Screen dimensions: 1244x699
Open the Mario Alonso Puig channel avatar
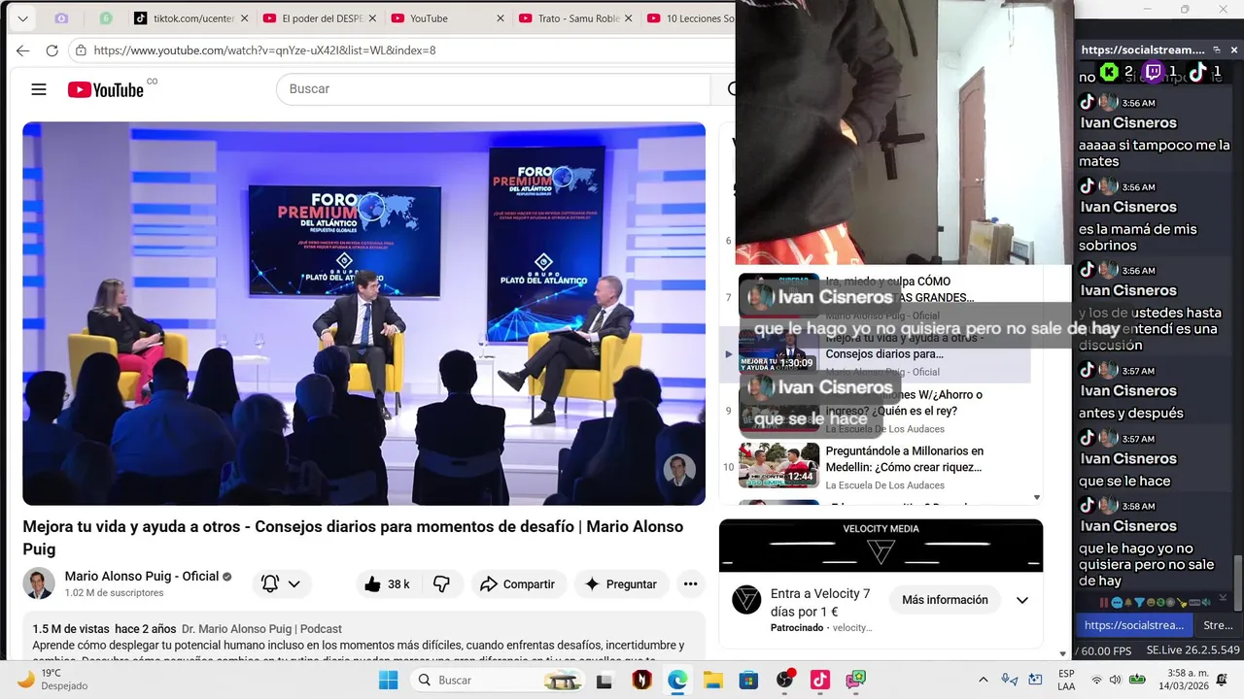pos(39,583)
